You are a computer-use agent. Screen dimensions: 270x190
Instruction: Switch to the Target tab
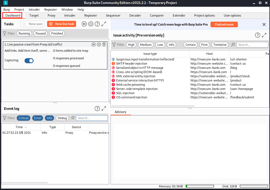(34, 15)
